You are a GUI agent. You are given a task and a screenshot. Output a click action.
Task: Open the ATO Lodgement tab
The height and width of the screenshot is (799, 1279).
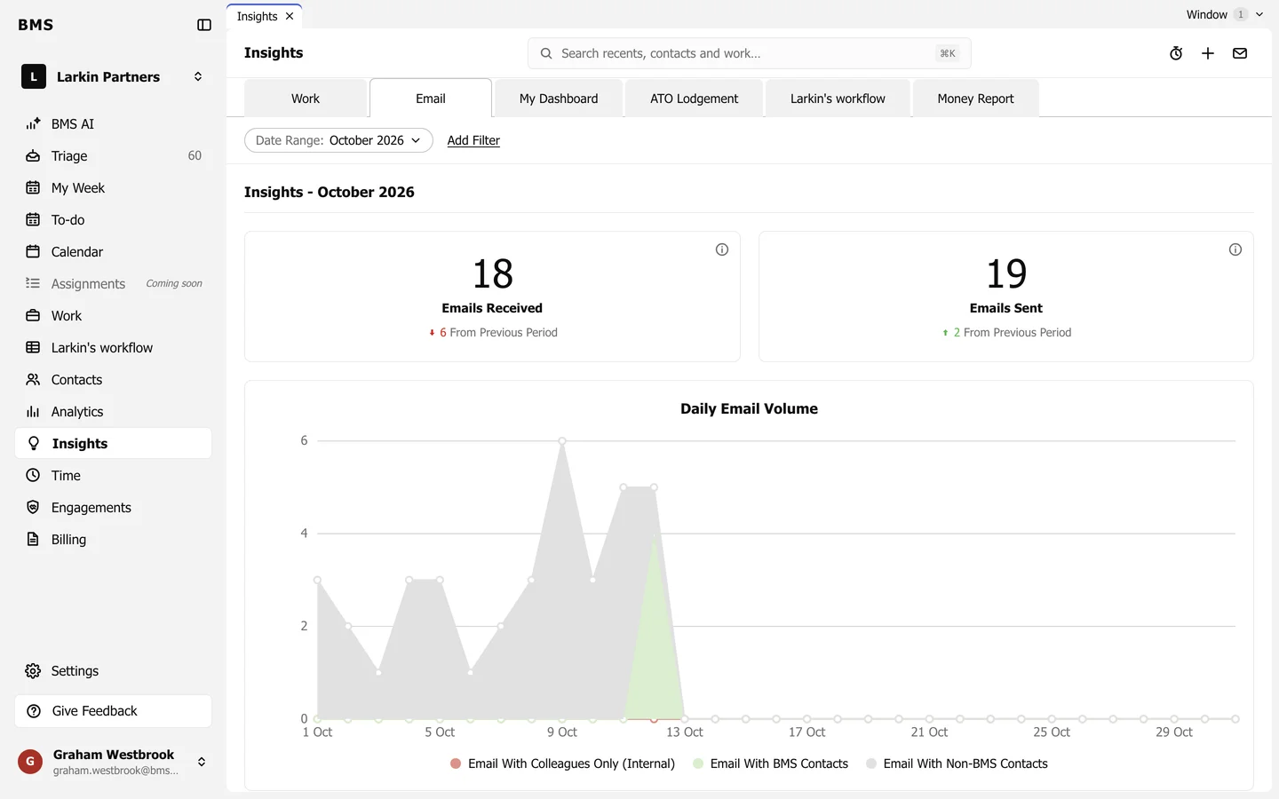tap(694, 99)
